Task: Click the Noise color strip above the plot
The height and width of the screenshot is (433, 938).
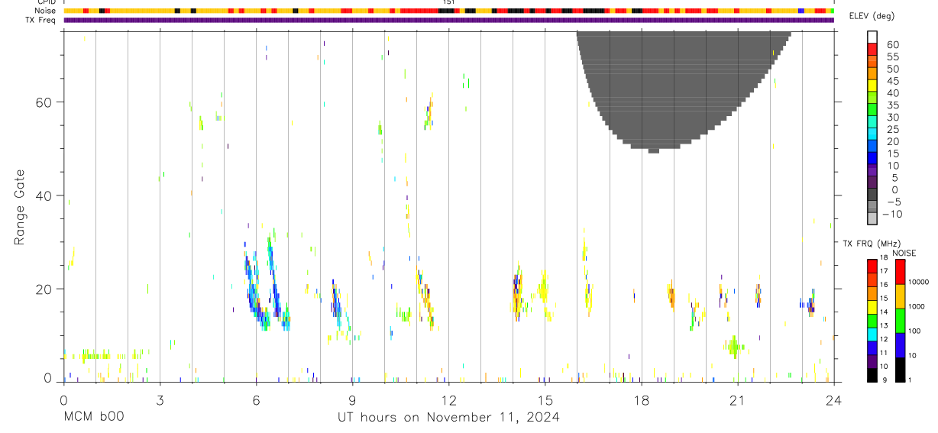Action: 448,11
